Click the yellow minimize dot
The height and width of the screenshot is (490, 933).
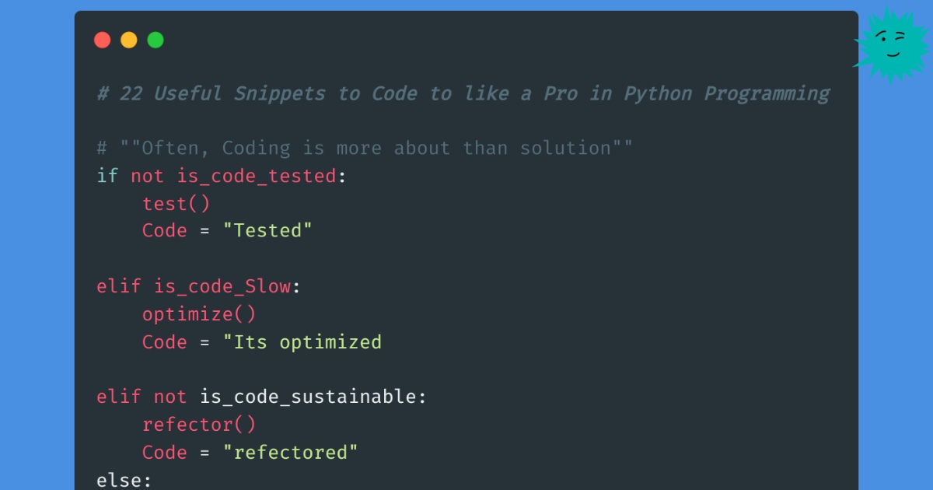(129, 40)
